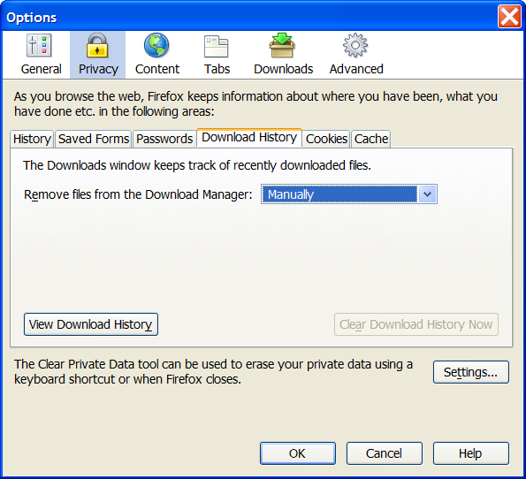
Task: Open the General options panel
Action: 41,55
